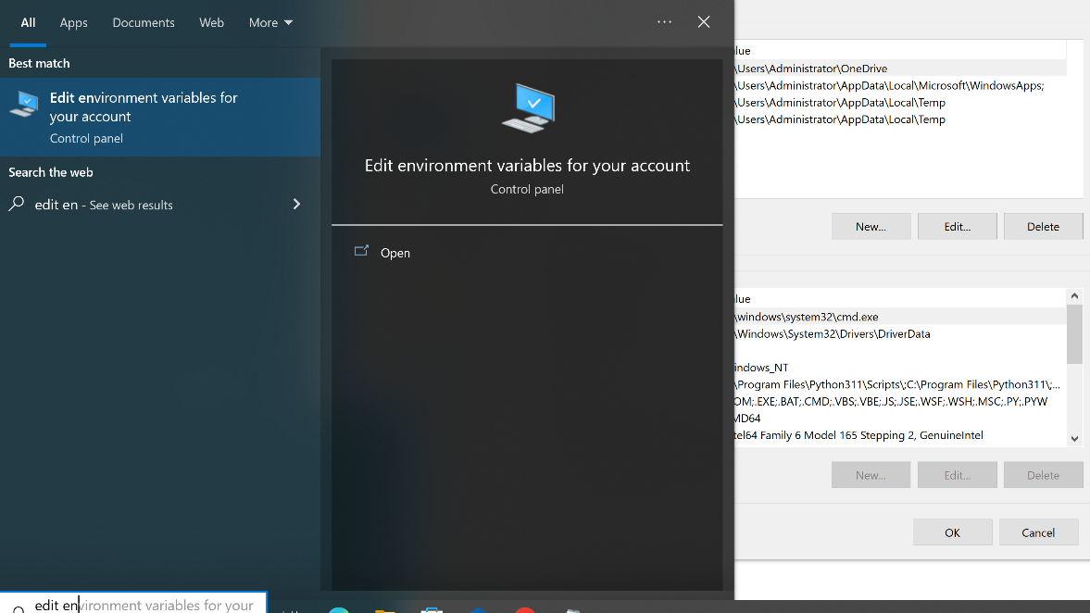Expand the More dropdown in search filters
The image size is (1090, 613).
pos(270,22)
